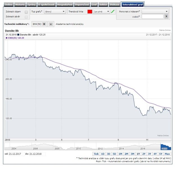Select the 1M range button

coord(120,154)
